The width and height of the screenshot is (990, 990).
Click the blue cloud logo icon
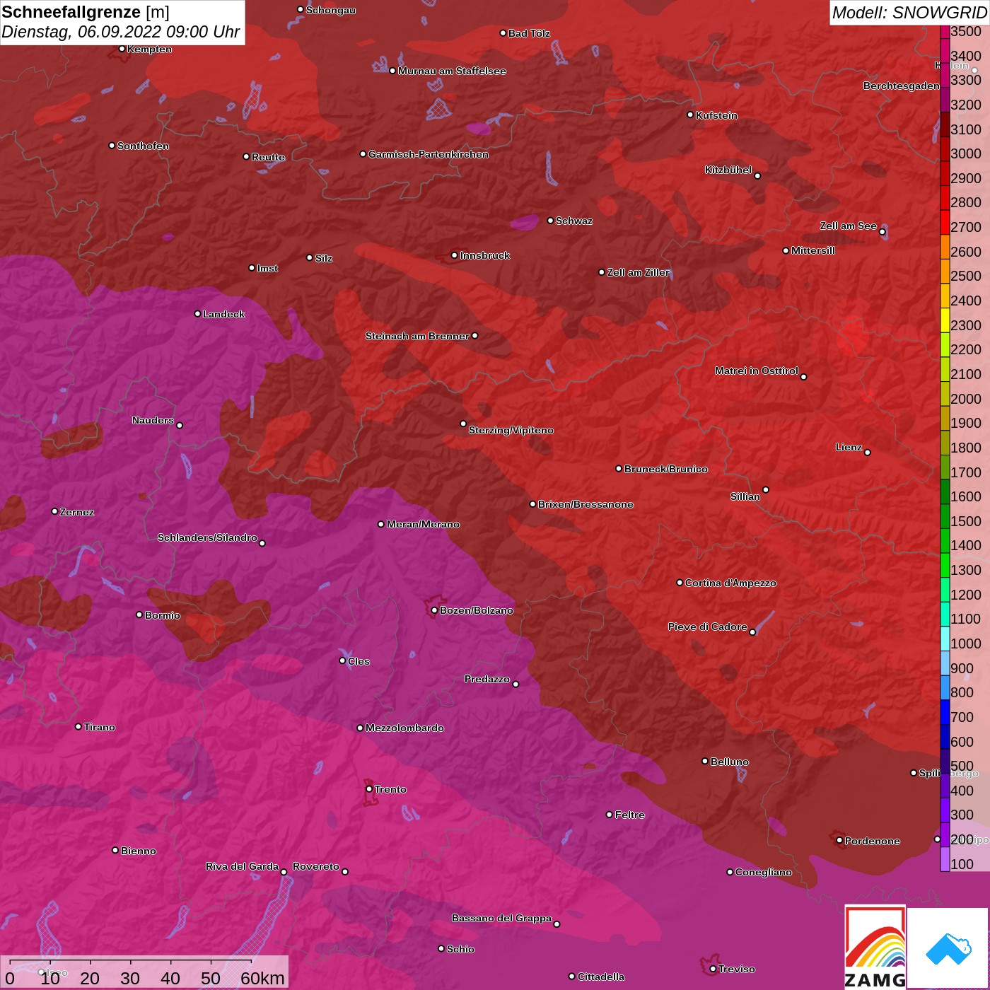point(948,949)
